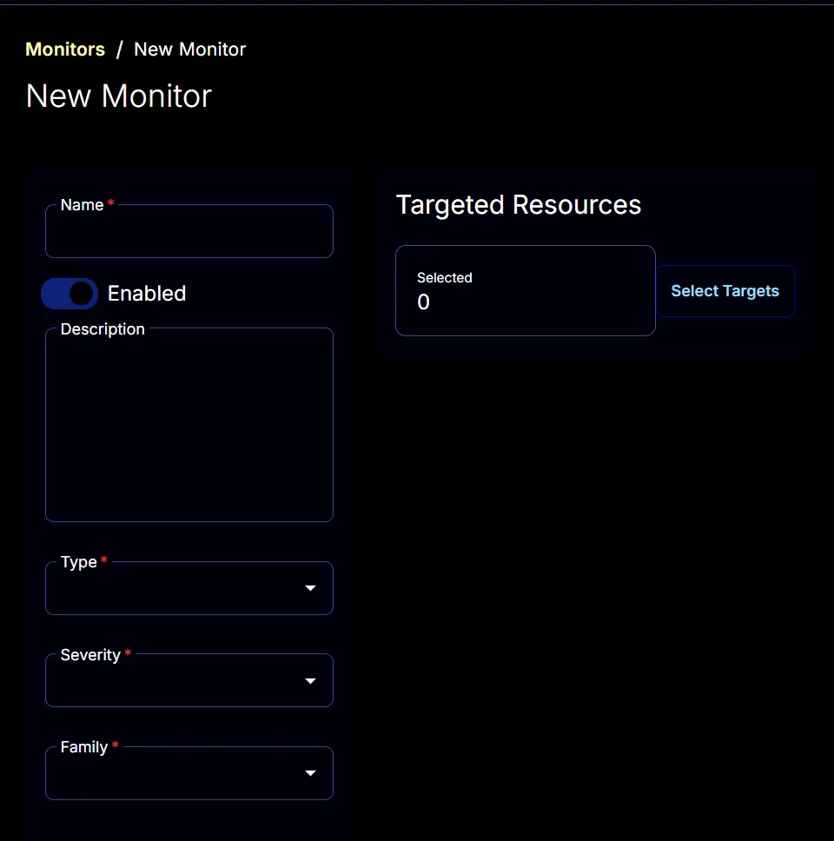The height and width of the screenshot is (841, 834).
Task: Click the Select Targets button
Action: coord(725,291)
